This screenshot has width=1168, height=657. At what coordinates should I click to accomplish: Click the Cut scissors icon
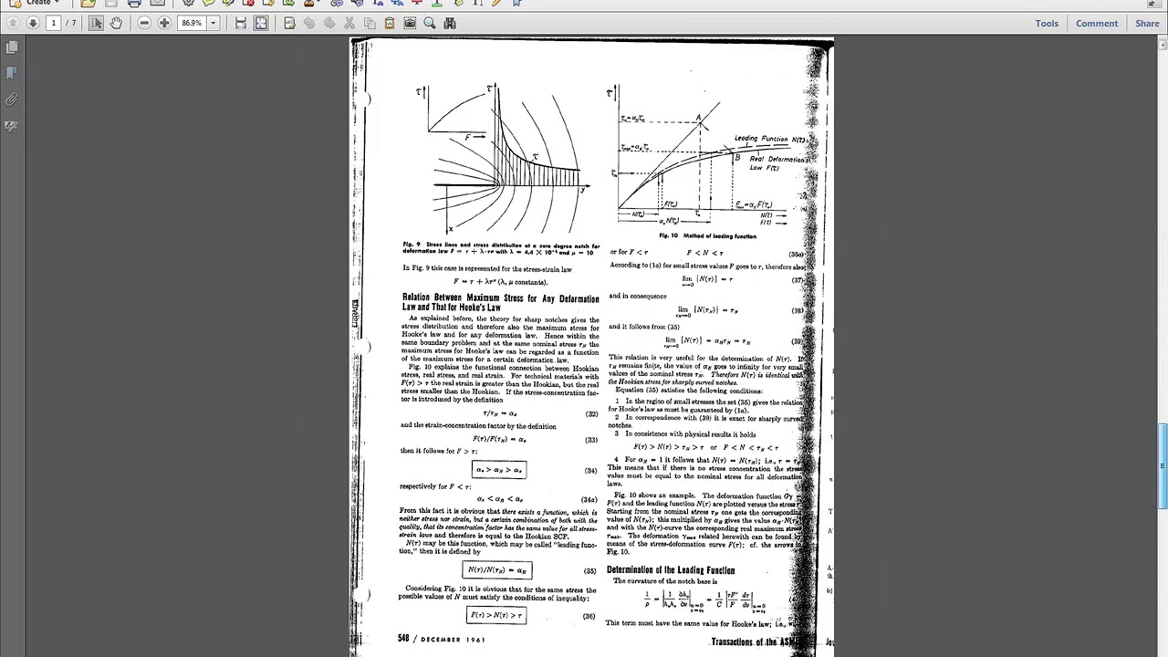pos(349,23)
